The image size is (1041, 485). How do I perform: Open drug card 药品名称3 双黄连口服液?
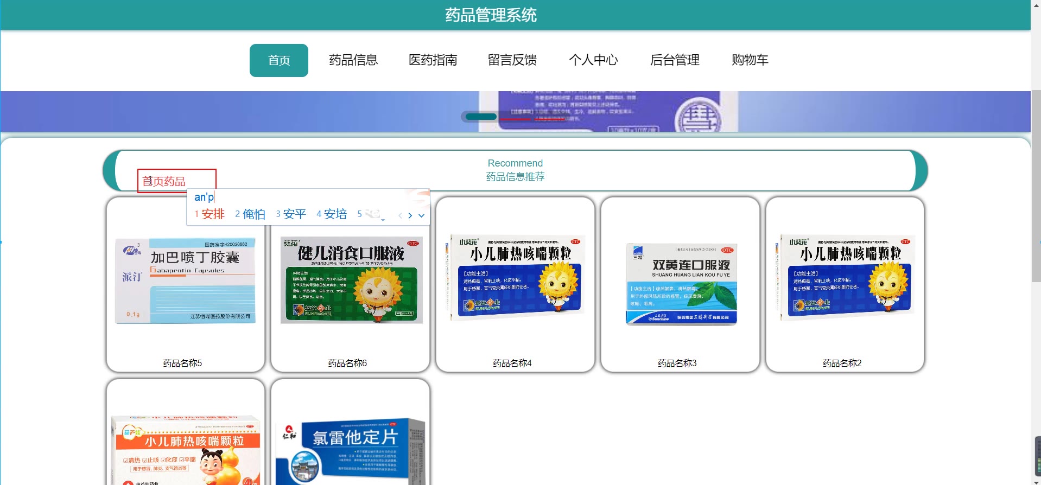[680, 284]
